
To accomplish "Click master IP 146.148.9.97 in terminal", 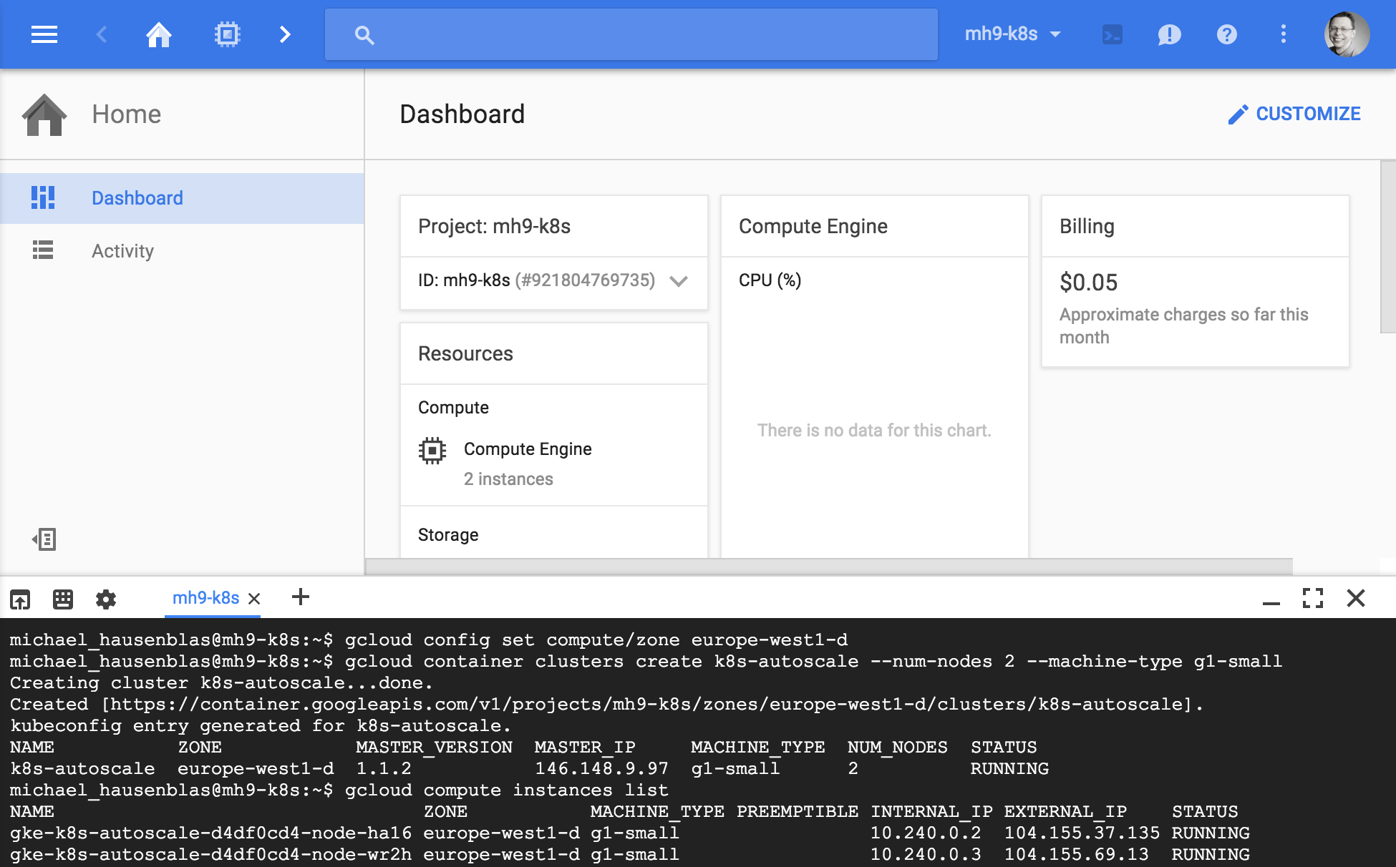I will 601,768.
